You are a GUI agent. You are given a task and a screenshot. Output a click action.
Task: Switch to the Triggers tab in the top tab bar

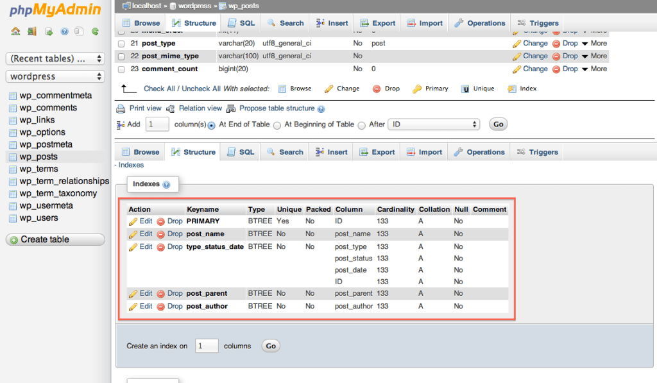coord(538,23)
